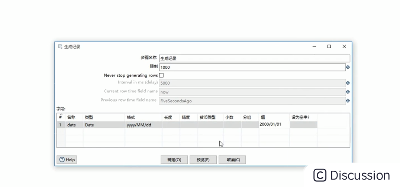Viewport: 400px width, 187px height.
Task: Click the 设为空串? column header
Action: (x=303, y=117)
